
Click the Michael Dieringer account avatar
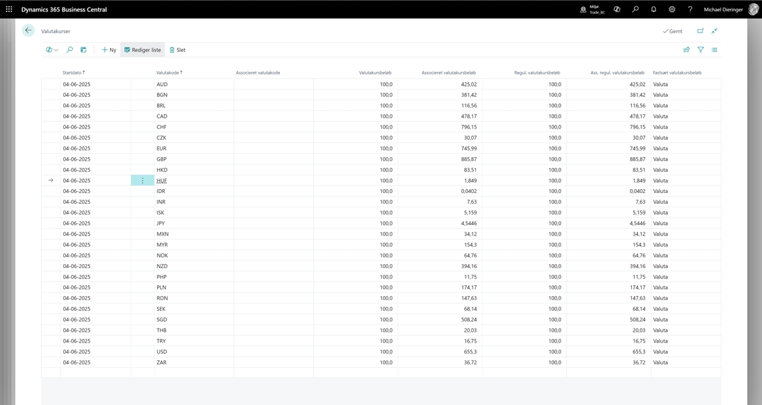pyautogui.click(x=753, y=9)
